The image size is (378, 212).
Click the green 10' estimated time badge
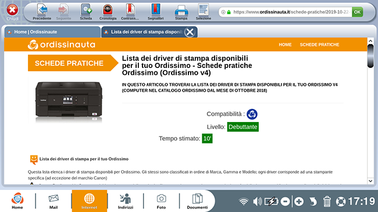(207, 138)
